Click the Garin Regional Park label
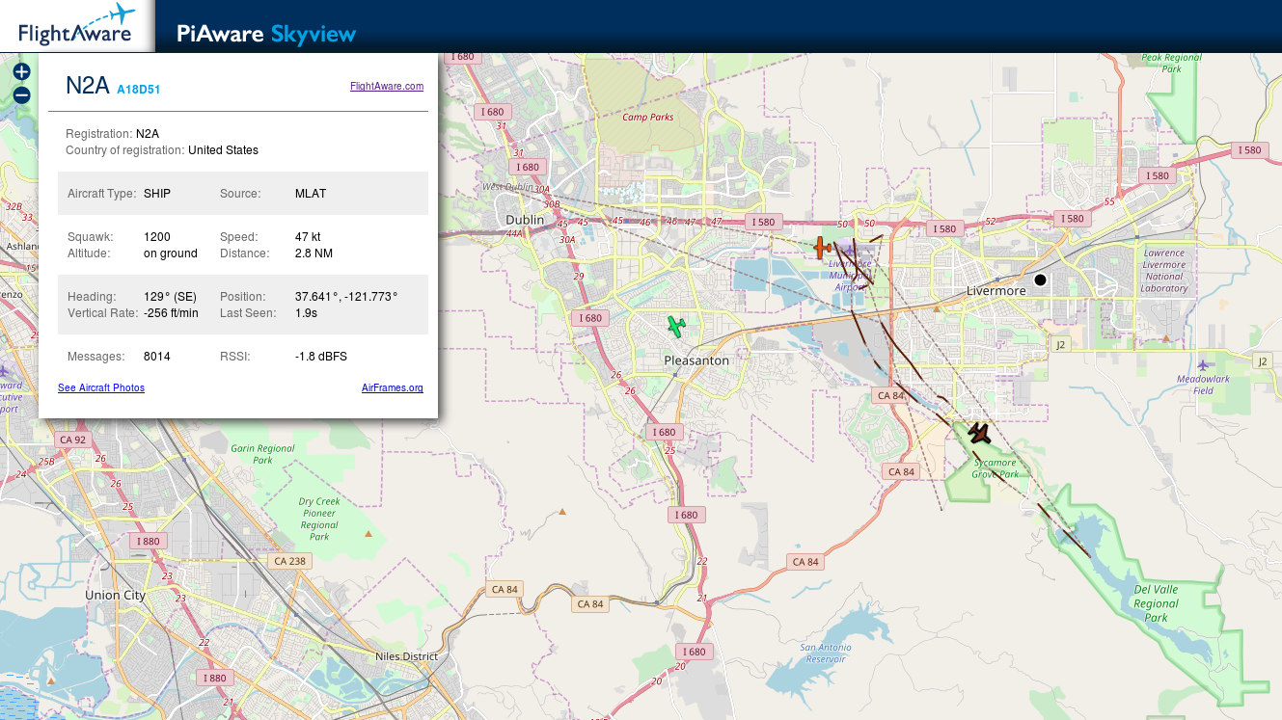1282x720 pixels. pyautogui.click(x=261, y=454)
